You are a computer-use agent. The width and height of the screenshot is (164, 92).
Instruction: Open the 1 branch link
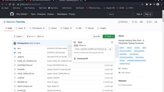pos(31,36)
